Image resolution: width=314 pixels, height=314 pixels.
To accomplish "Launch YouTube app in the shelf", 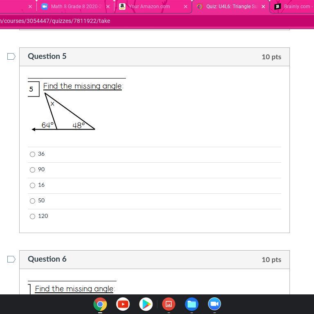I will (x=123, y=304).
